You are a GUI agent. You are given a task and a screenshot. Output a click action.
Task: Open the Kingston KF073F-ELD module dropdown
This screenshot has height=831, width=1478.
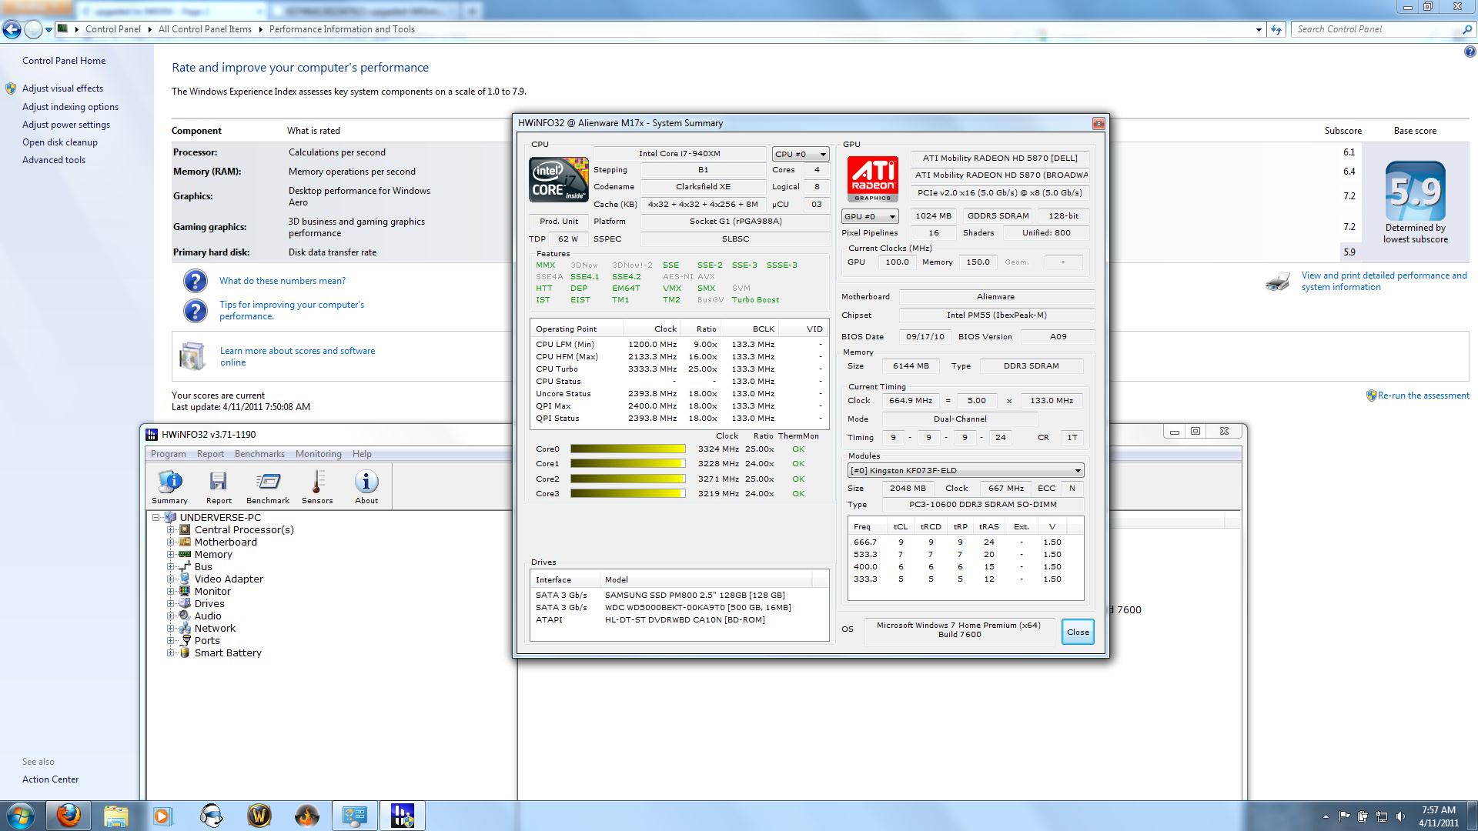pos(965,471)
